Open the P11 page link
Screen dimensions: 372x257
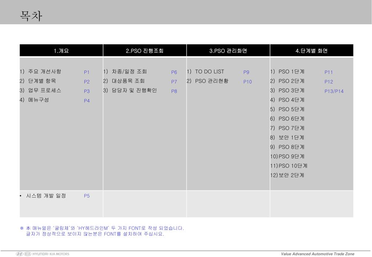[x=329, y=72]
